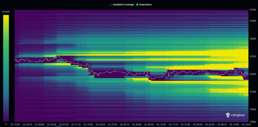Click the liquidation intensity color scale bar

6,68
